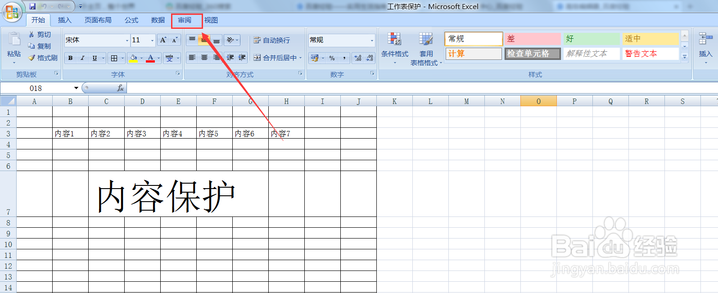Increase the cell indent

[x=242, y=58]
